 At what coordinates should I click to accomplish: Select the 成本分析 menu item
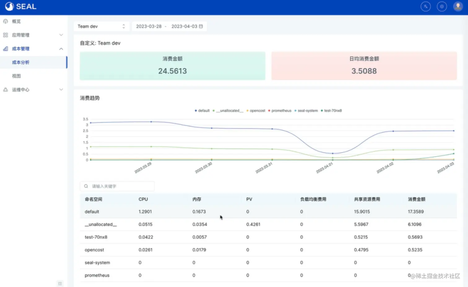[33, 62]
